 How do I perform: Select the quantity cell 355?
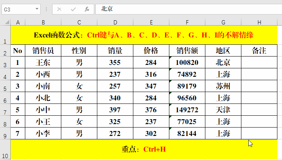coord(115,62)
